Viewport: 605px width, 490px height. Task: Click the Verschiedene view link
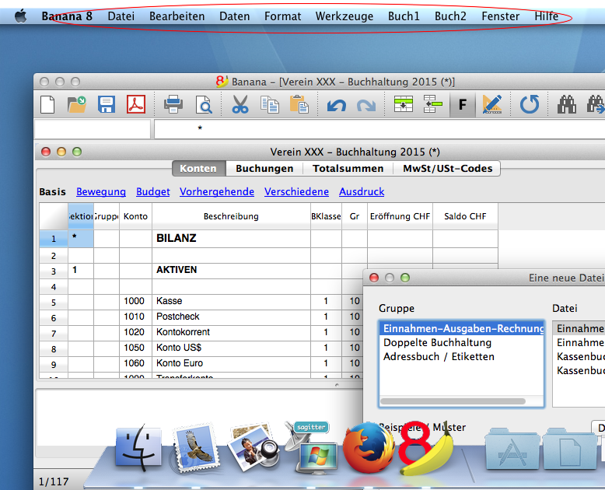coord(296,192)
